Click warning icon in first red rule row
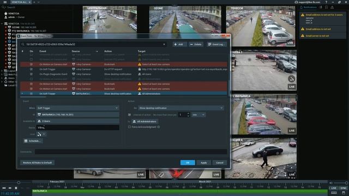Image resolution: width=349 pixels, height=196 pixels. click(140, 64)
